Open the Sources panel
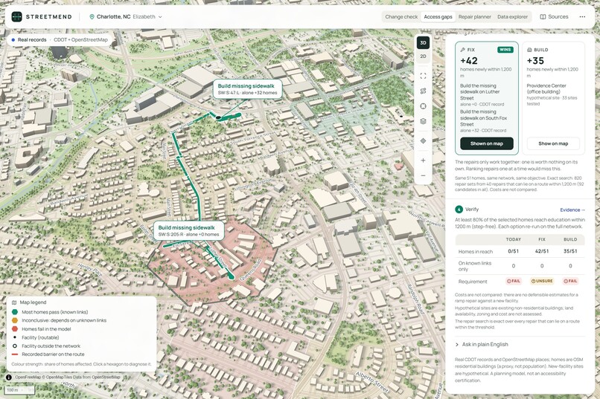 (x=554, y=17)
